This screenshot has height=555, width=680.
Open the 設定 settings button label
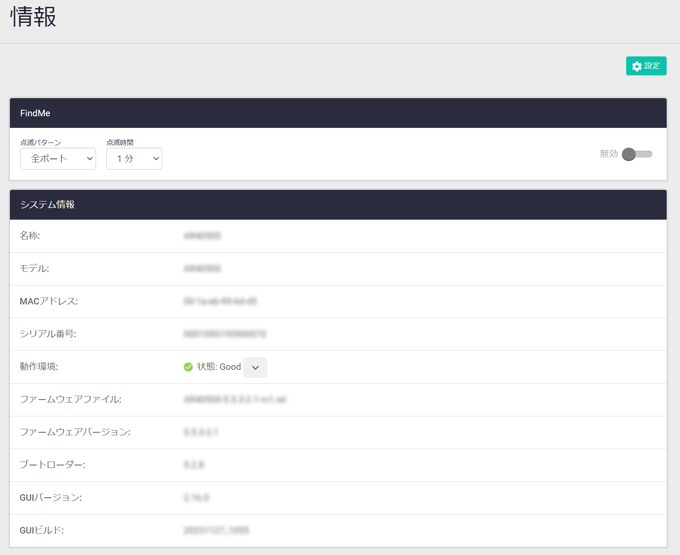[652, 66]
